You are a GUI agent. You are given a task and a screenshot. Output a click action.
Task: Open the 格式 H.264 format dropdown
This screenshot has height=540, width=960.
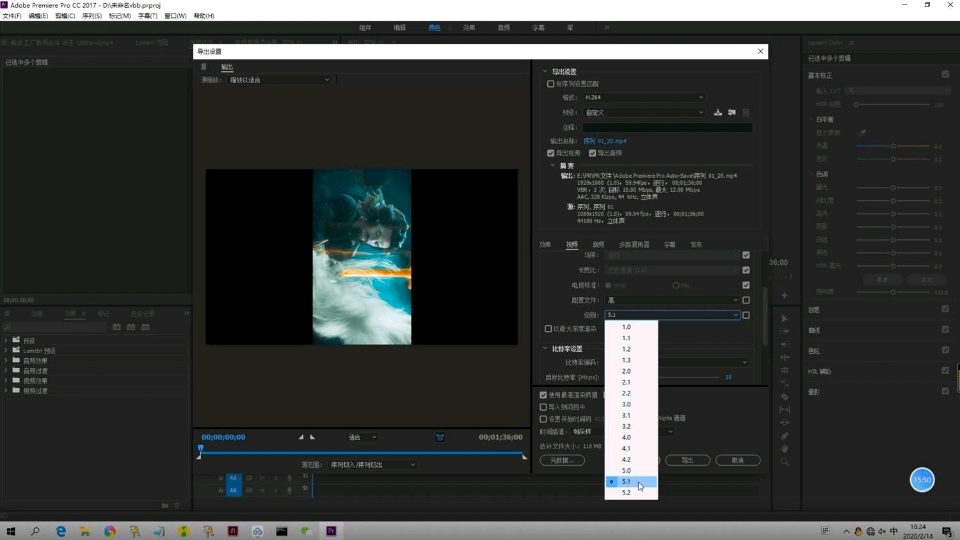643,97
